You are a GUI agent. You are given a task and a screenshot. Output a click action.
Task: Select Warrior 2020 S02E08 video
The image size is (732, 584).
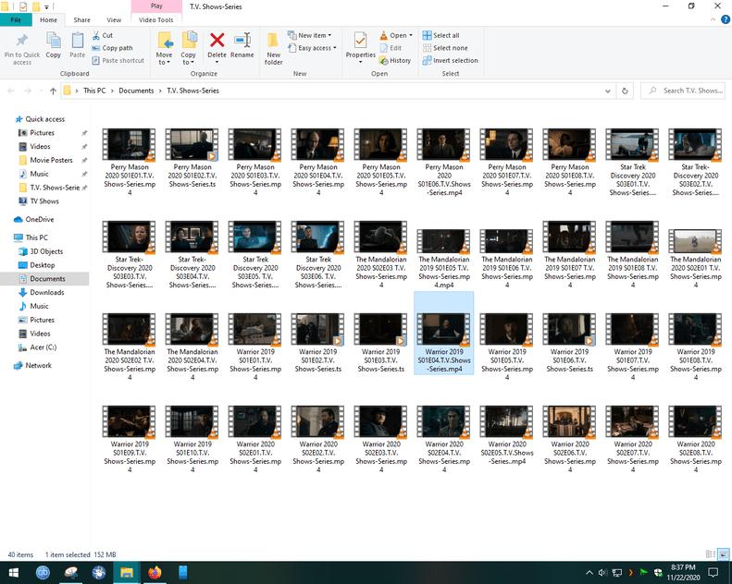click(696, 439)
